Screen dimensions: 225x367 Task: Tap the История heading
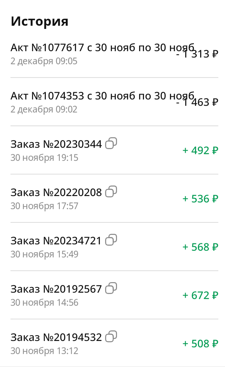40,21
